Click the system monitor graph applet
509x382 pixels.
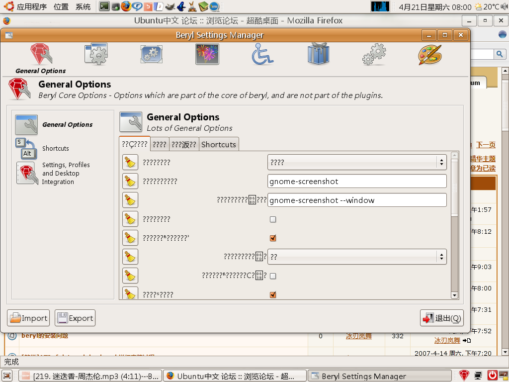pyautogui.click(x=380, y=6)
